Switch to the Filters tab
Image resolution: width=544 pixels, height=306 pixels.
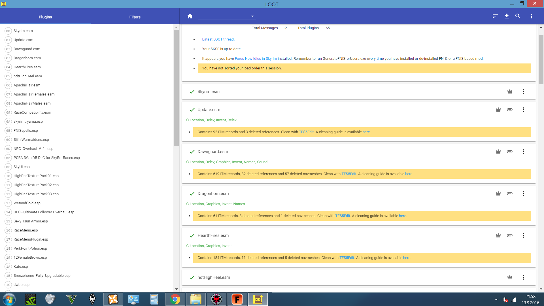coord(135,17)
